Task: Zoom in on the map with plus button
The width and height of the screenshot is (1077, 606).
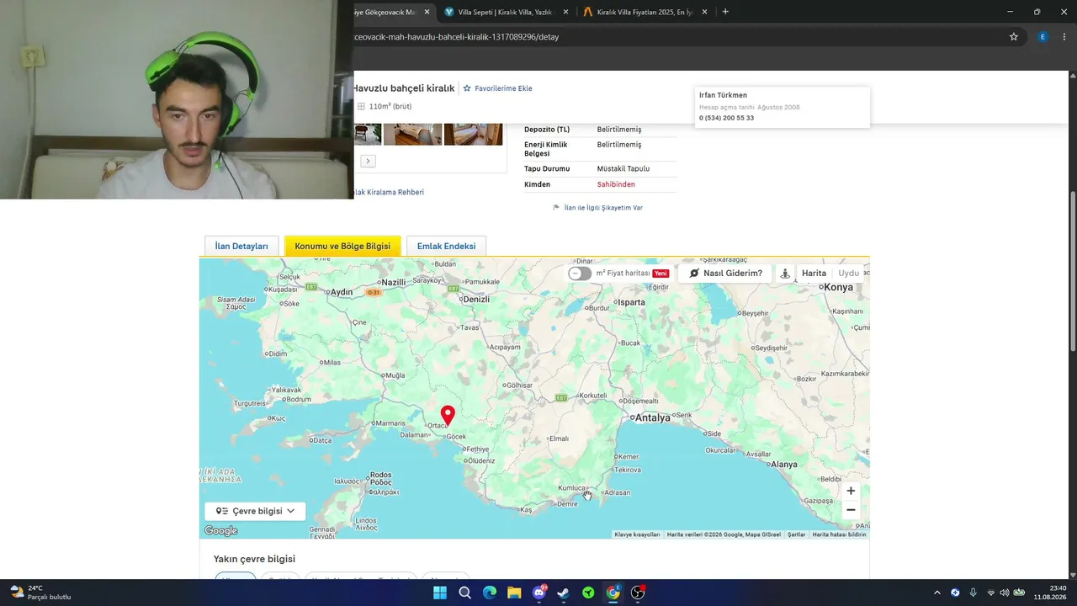Action: [x=851, y=491]
